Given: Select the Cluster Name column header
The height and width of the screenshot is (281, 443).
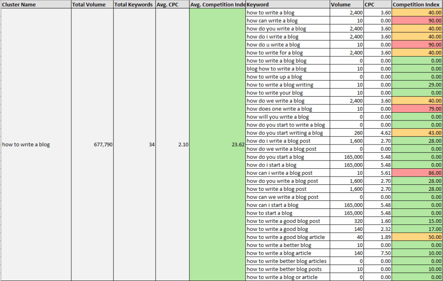Looking at the screenshot, I should point(20,4).
